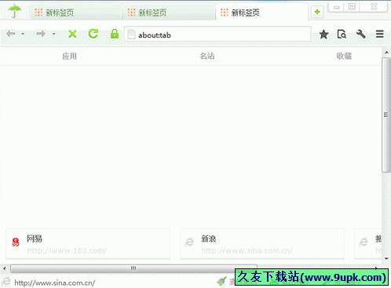Click the 网易 red logo icon
Screen dimensions: 391x288
click(x=16, y=242)
